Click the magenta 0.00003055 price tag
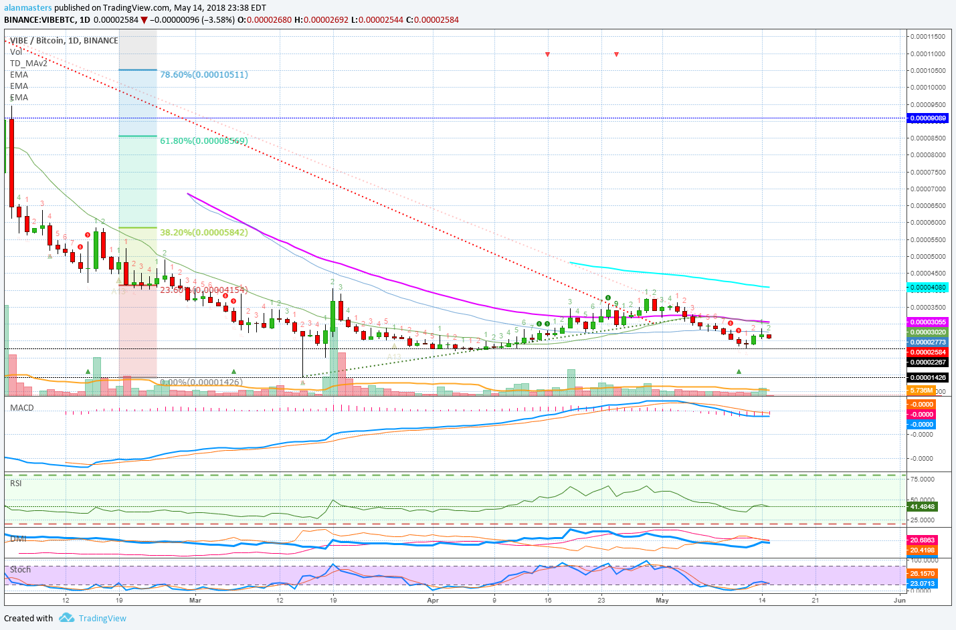Viewport: 956px width, 630px height. (927, 322)
